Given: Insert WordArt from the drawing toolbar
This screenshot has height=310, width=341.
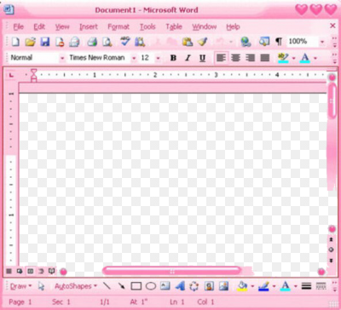Looking at the screenshot, I should pyautogui.click(x=180, y=286).
